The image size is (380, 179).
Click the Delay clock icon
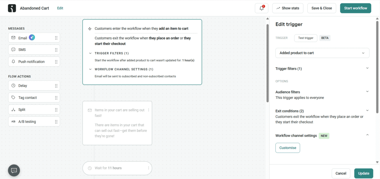[x=13, y=86]
